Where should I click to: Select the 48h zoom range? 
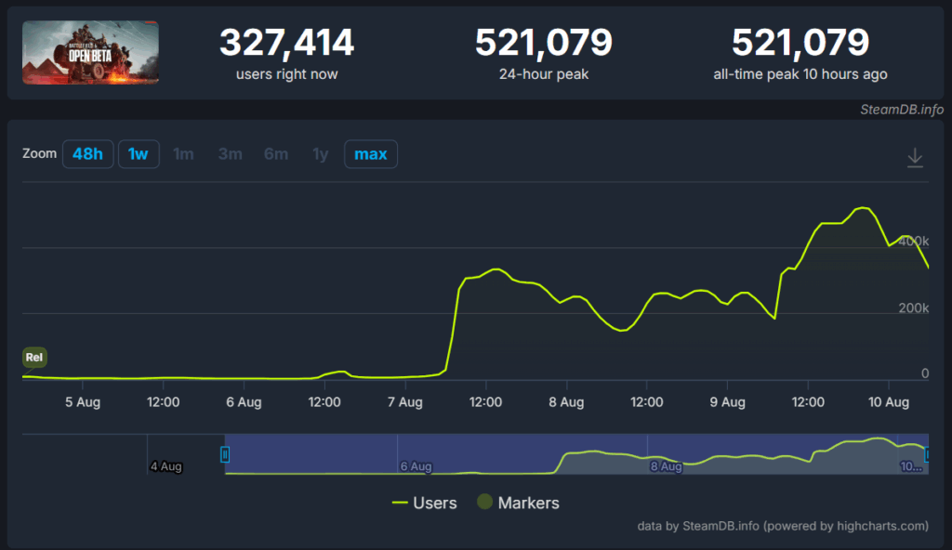click(x=87, y=153)
